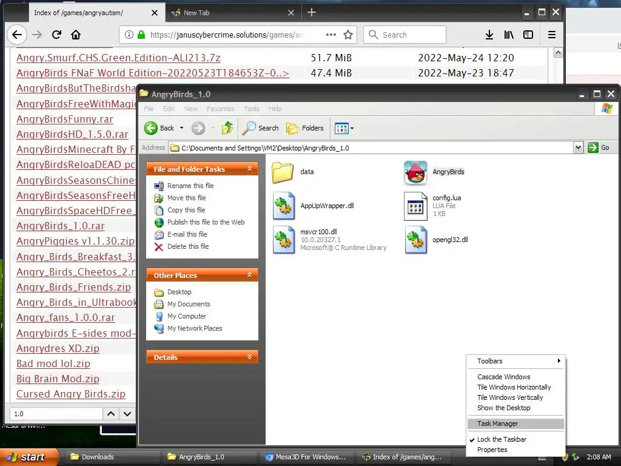621x466 pixels.
Task: Switch to Index of /games taskbar item
Action: click(x=404, y=457)
